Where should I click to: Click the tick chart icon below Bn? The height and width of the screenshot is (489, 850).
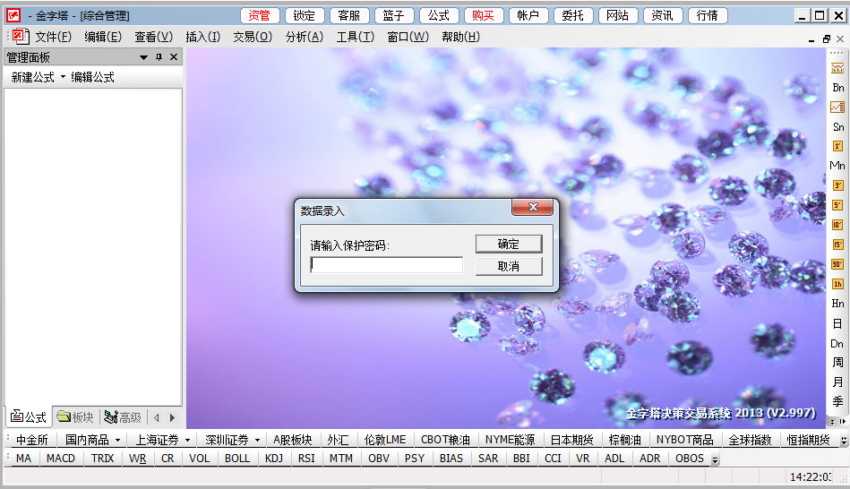pos(837,107)
